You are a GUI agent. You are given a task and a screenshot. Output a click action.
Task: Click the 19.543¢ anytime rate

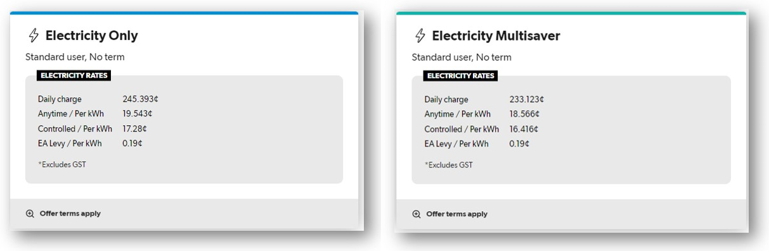(138, 114)
